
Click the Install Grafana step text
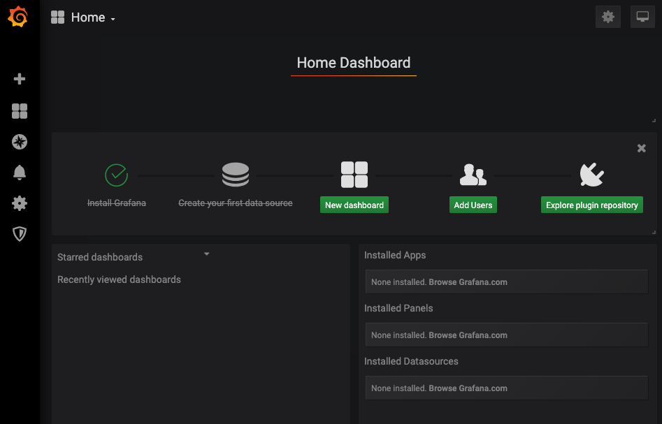pos(117,203)
